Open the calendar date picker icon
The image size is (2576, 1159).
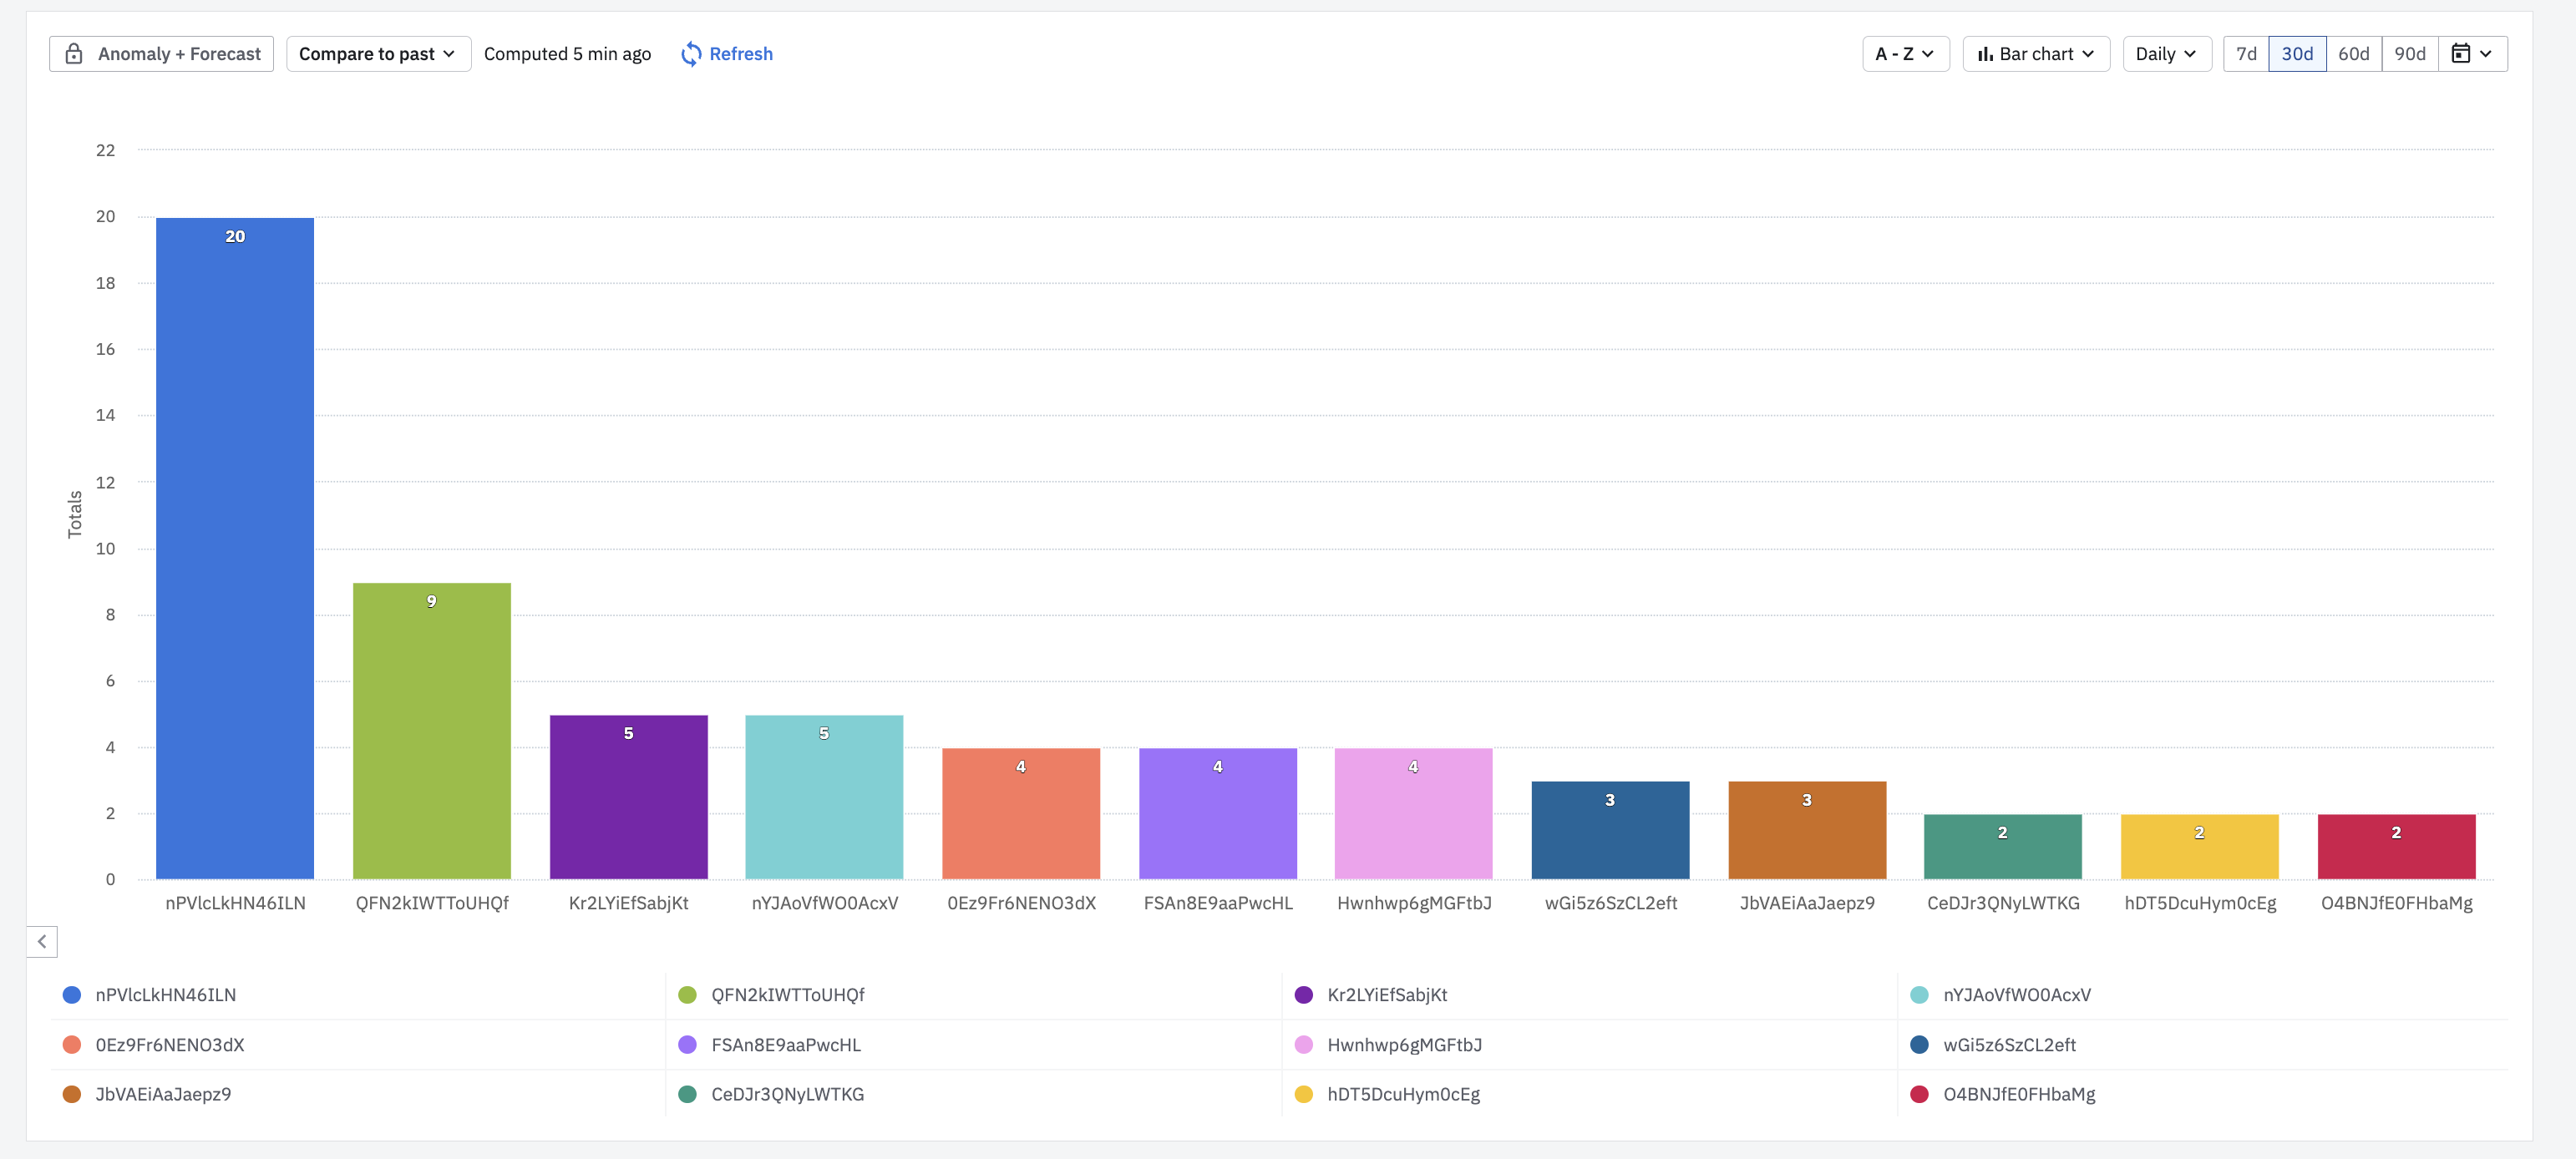[x=2461, y=54]
